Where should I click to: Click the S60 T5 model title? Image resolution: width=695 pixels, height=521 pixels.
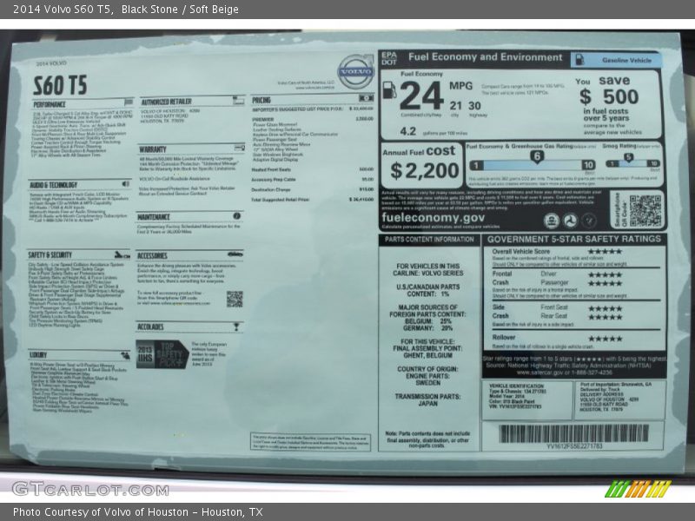[60, 86]
